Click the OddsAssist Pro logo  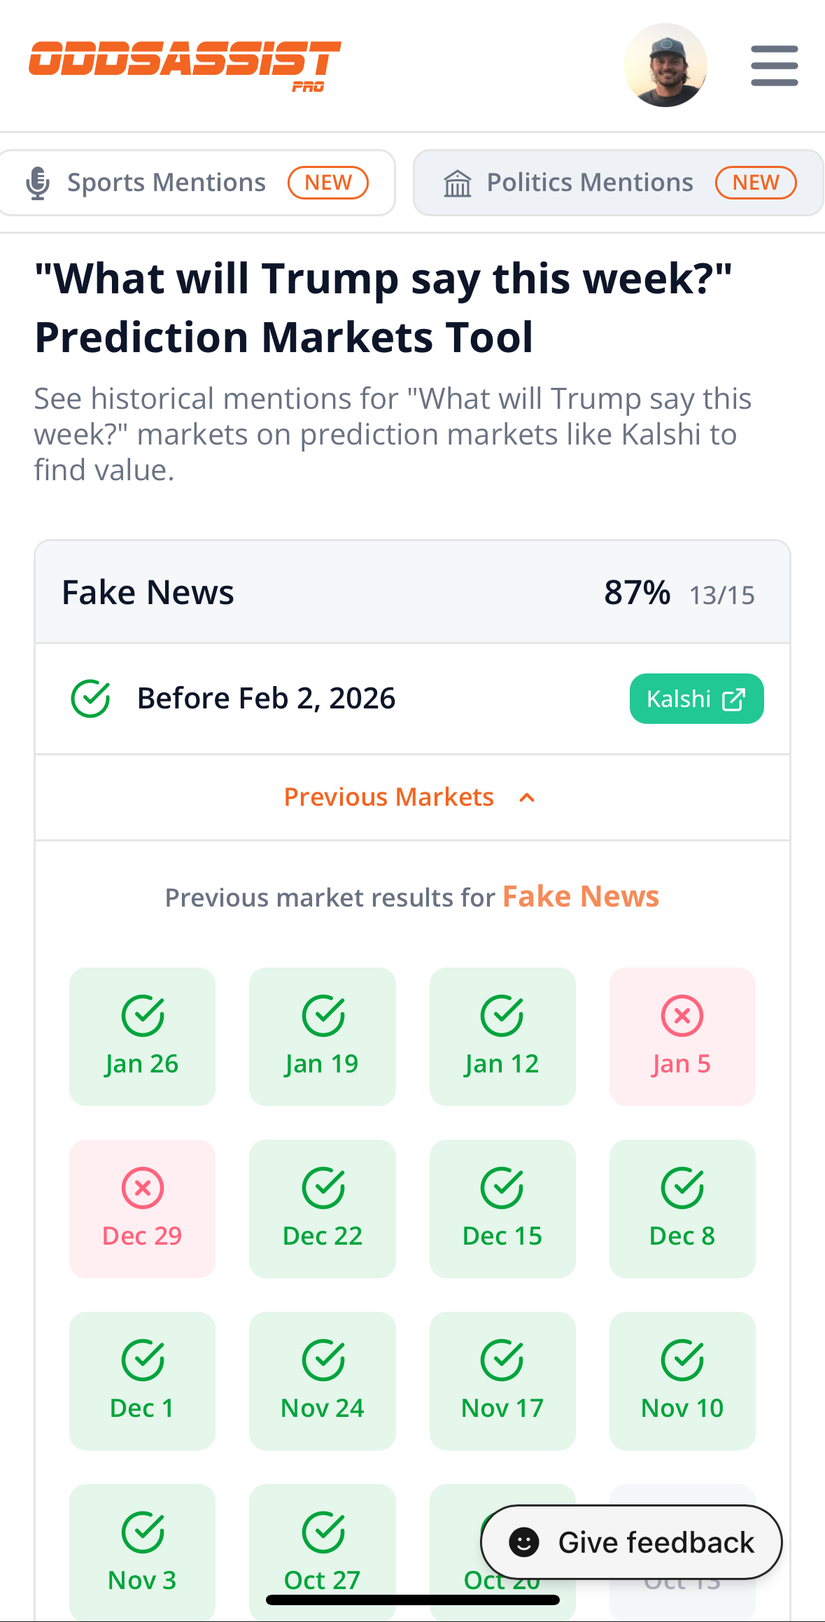click(x=185, y=64)
